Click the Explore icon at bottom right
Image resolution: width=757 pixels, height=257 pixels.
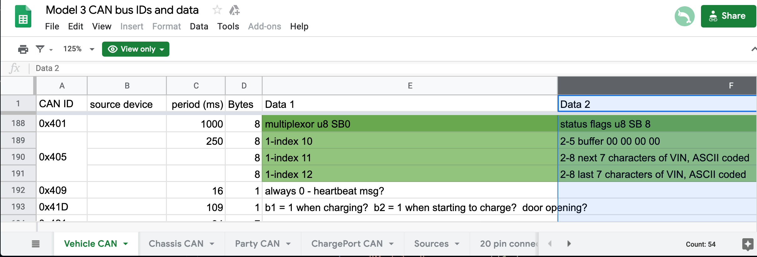point(748,244)
